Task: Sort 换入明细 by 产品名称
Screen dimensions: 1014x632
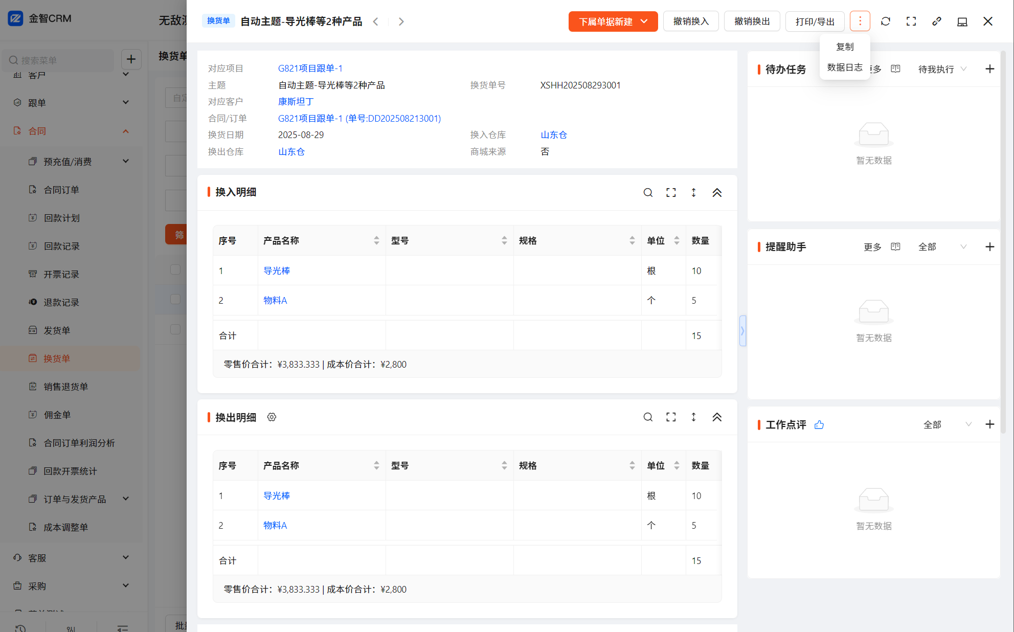Action: [376, 240]
